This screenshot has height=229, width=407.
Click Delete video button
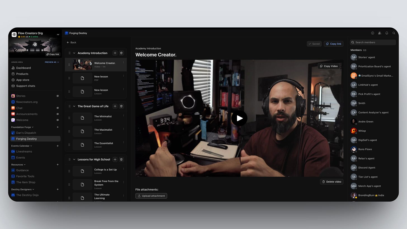pos(332,182)
